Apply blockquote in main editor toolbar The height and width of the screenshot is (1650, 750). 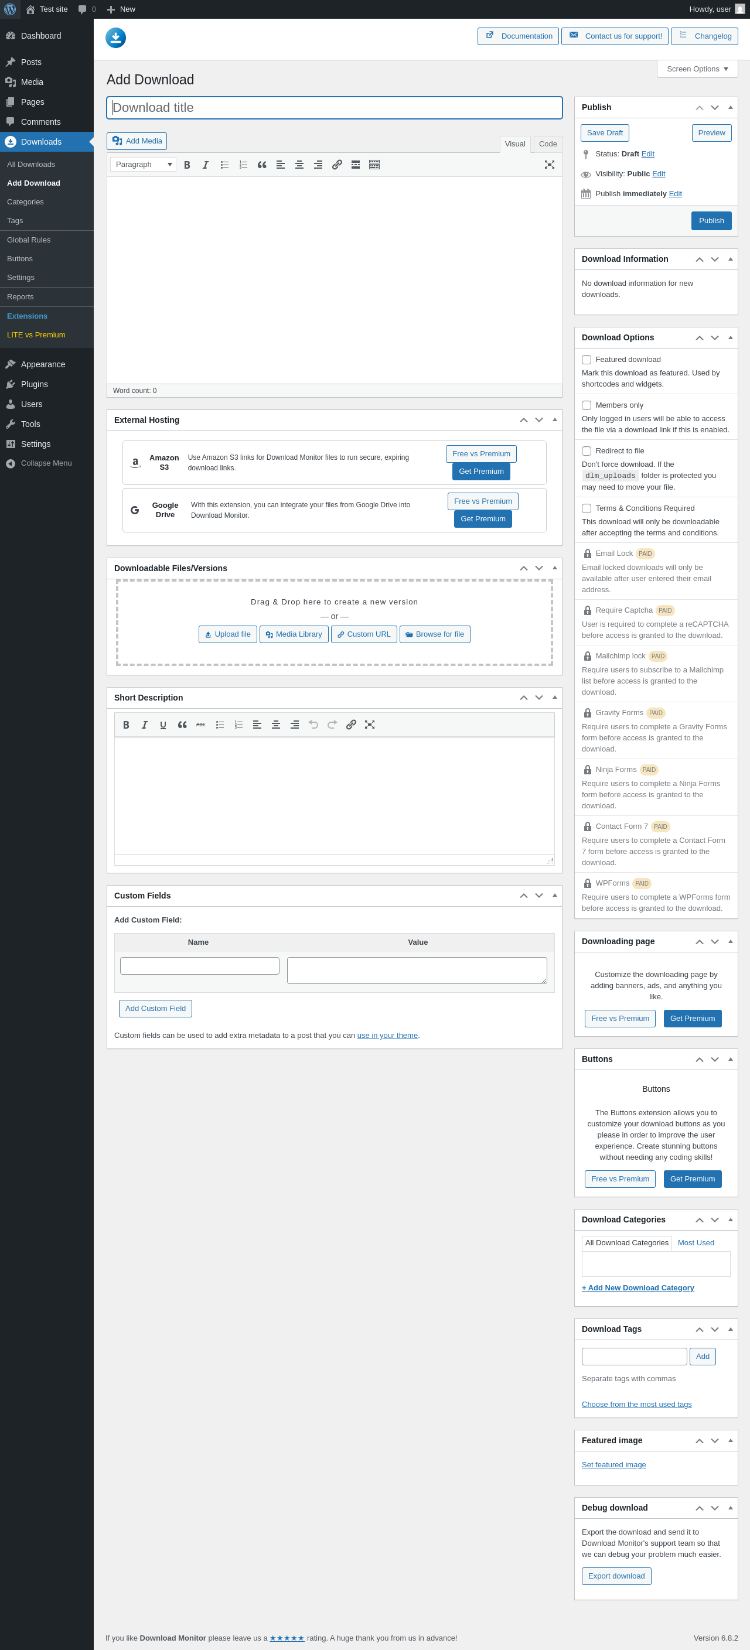click(262, 165)
